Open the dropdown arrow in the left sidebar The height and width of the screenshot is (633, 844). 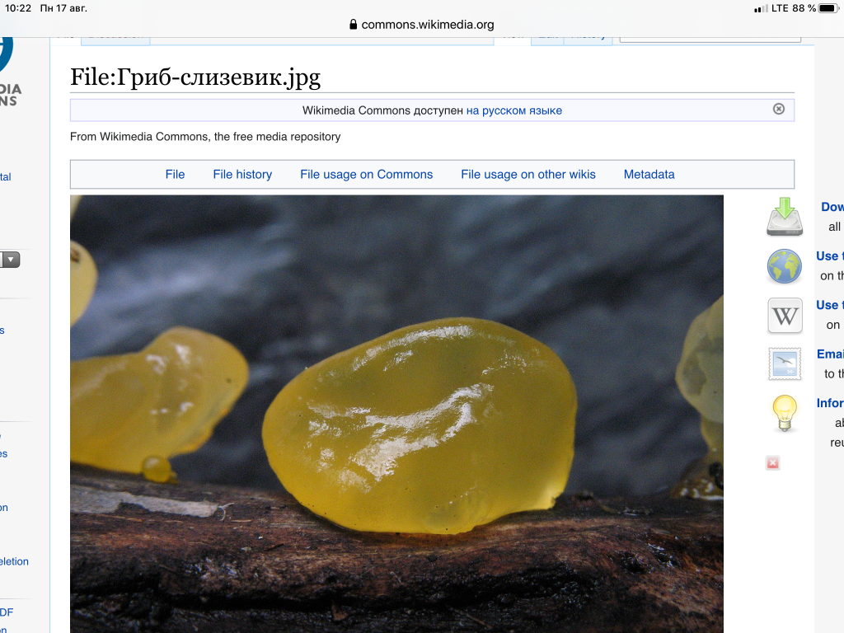pos(11,260)
